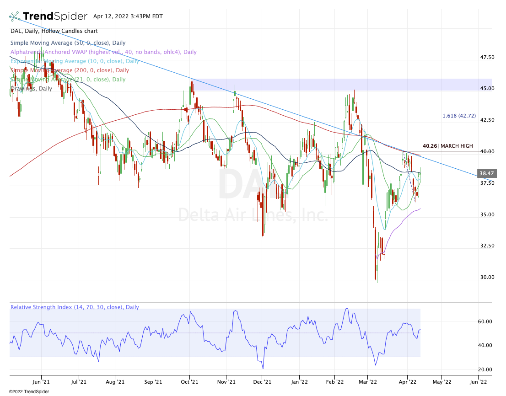Image resolution: width=506 pixels, height=396 pixels.
Task: Click the Oct '21 date axis label
Action: point(190,382)
